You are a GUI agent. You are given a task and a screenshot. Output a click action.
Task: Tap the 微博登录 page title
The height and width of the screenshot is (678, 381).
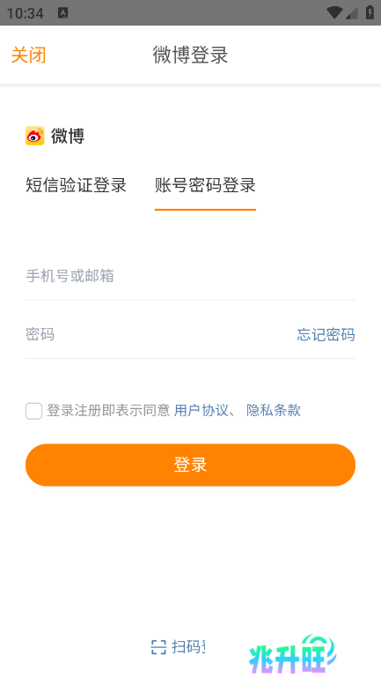[x=190, y=56]
